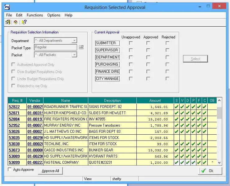
Task: Click C checkmark for requisition 53038
Action: click(205, 144)
